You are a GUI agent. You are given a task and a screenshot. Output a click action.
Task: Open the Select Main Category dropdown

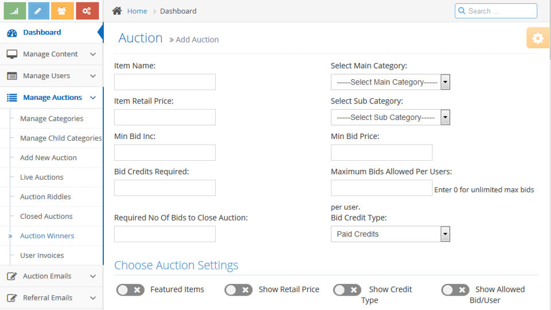point(390,82)
